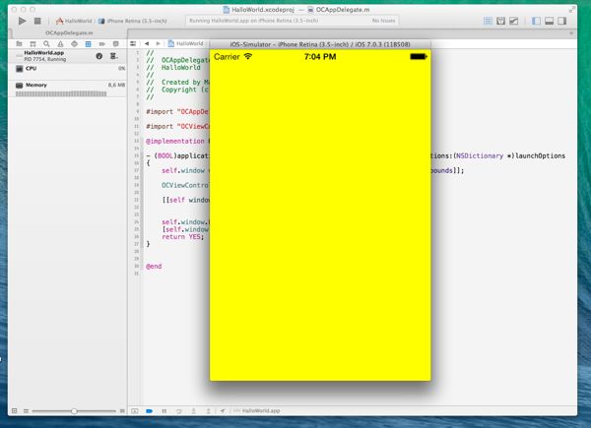This screenshot has width=591, height=428.
Task: Open process view options icon beside HalloWorld.app
Action: tap(113, 56)
